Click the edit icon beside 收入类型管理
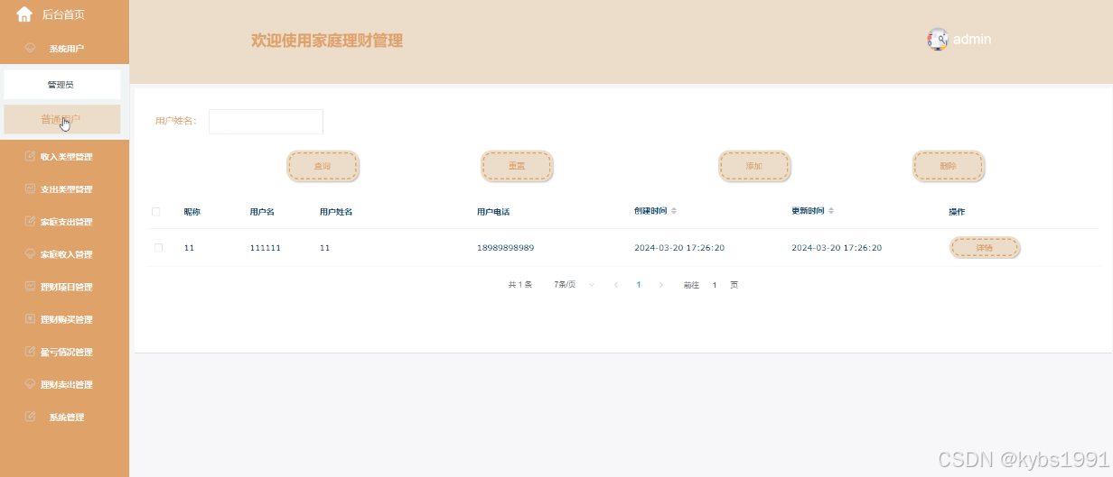Screen dimensions: 1113x477 pyautogui.click(x=30, y=156)
